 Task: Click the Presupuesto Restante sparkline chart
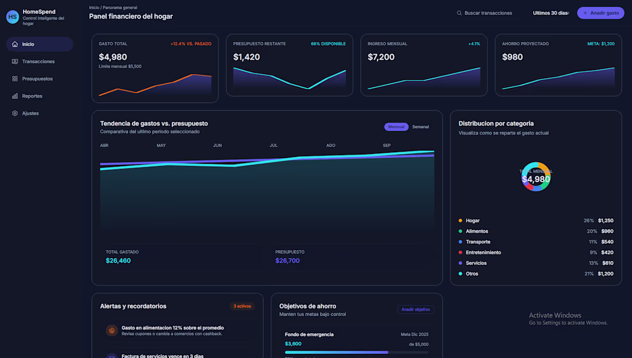290,78
